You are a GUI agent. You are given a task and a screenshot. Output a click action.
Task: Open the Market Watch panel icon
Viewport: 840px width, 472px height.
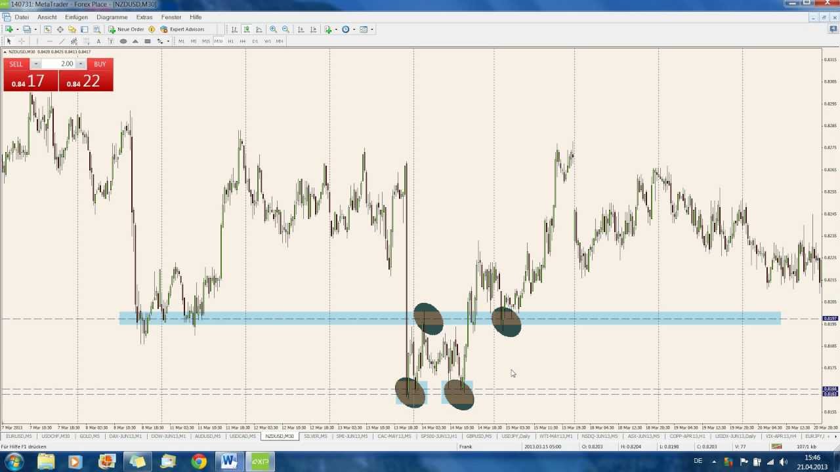click(47, 29)
